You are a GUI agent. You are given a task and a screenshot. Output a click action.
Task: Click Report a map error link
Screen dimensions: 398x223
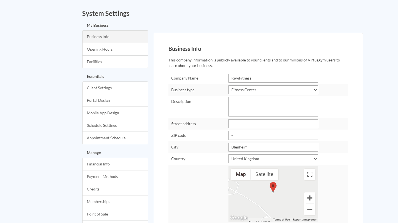[x=305, y=220]
